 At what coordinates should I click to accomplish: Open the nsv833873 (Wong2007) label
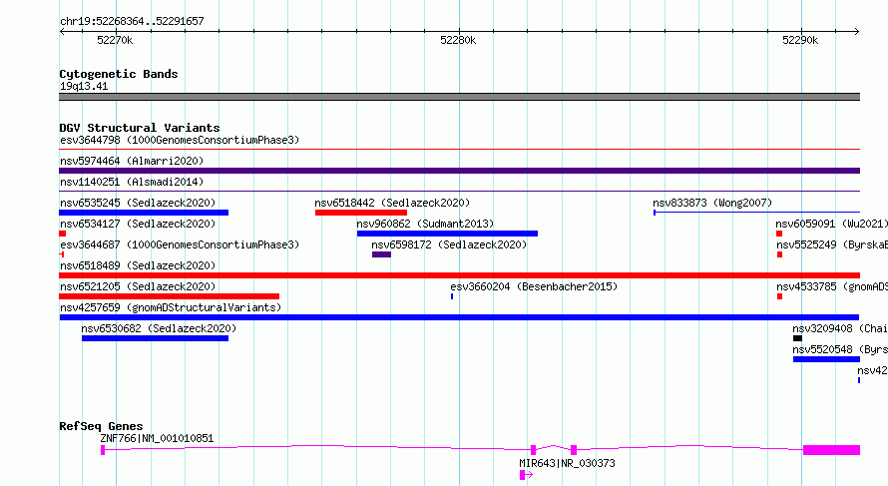[x=712, y=203]
